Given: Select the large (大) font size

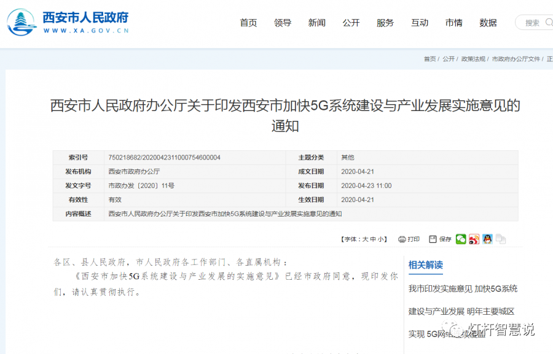Looking at the screenshot, I should tap(367, 239).
